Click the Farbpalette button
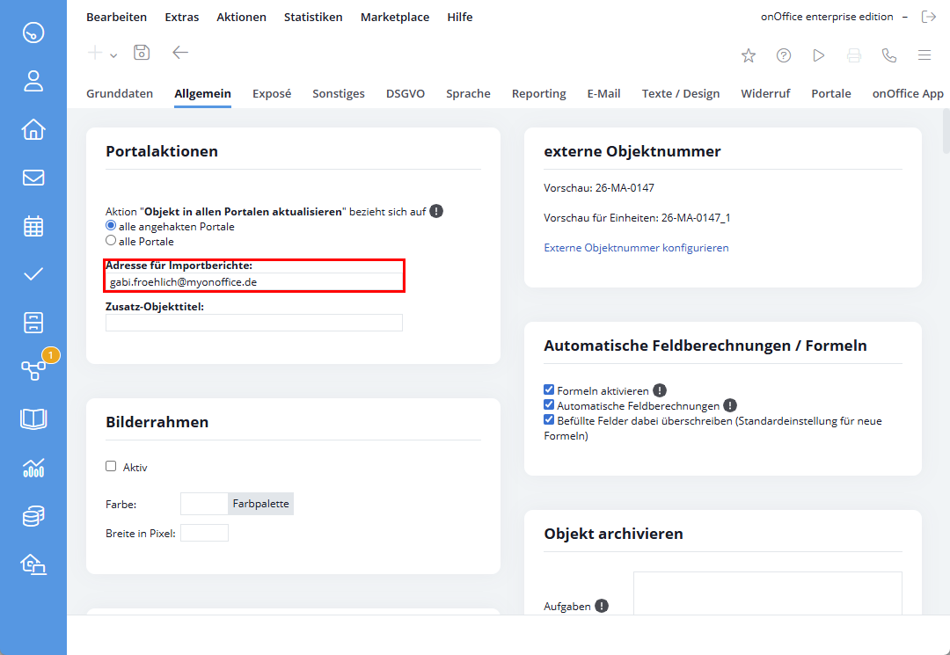 click(261, 504)
